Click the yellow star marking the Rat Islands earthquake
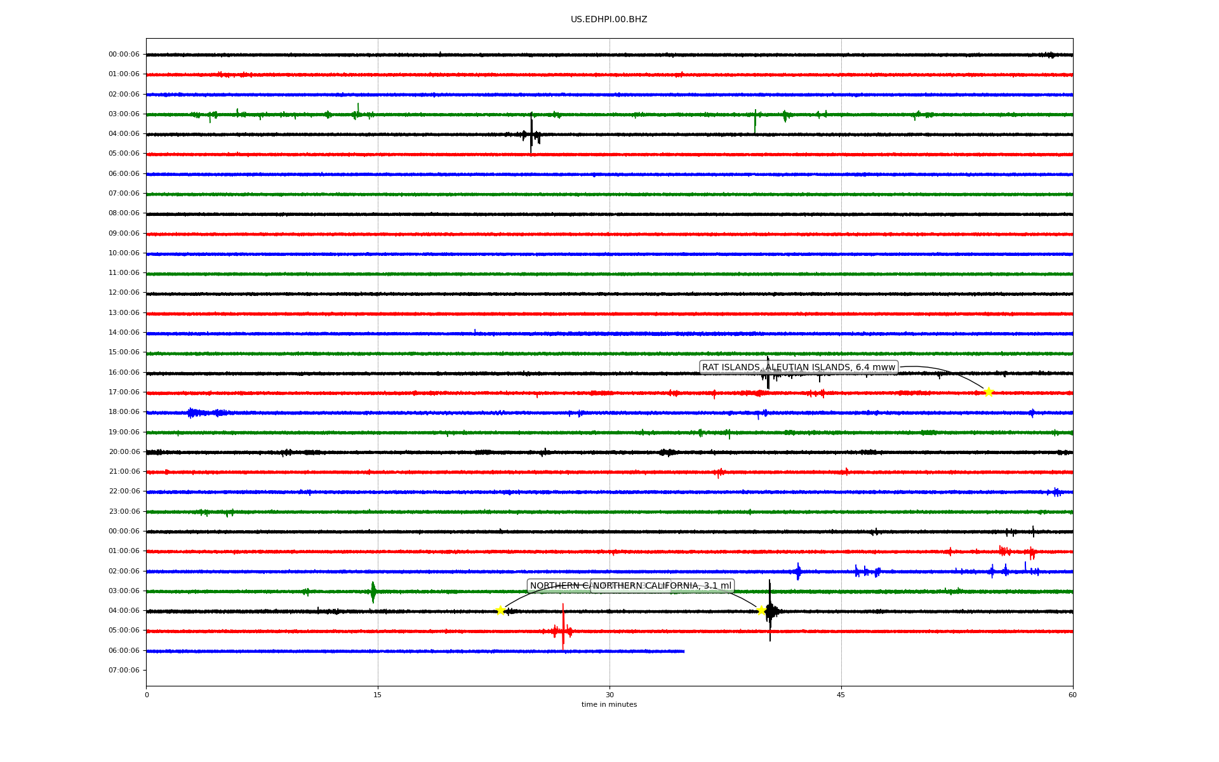Viewport: 1219px width, 762px height. (x=989, y=392)
